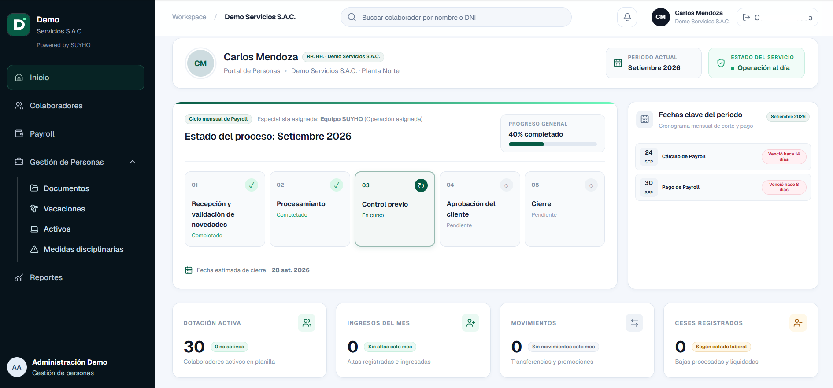This screenshot has height=388, width=833.
Task: Click the 40% completado progress bar
Action: [552, 144]
